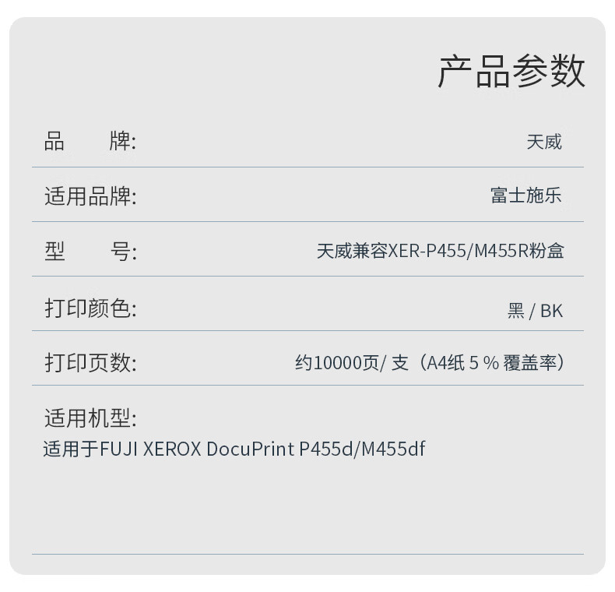Click the color value 黑 / BK
The height and width of the screenshot is (592, 615).
[535, 311]
